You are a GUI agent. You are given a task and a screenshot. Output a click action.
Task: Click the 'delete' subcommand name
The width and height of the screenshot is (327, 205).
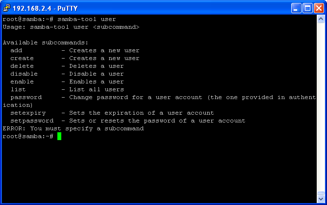click(x=22, y=66)
